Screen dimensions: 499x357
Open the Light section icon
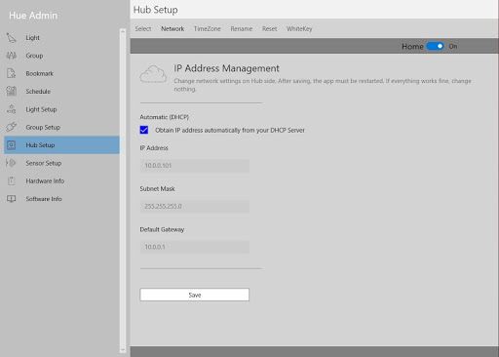point(11,38)
